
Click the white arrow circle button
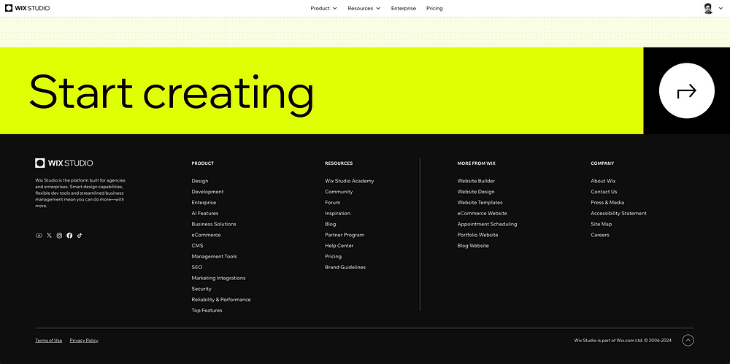coord(687,90)
